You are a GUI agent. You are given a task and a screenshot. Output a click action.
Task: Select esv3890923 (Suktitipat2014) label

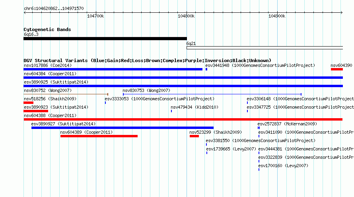coord(56,107)
